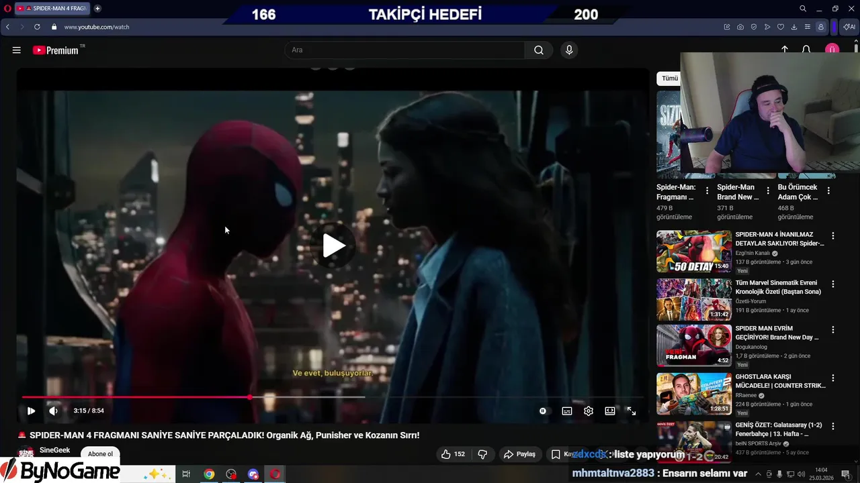Open the browser downloads icon
Viewport: 860px width, 483px height.
point(794,27)
